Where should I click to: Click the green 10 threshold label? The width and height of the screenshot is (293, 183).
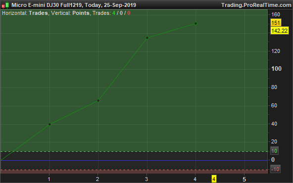click(274, 151)
